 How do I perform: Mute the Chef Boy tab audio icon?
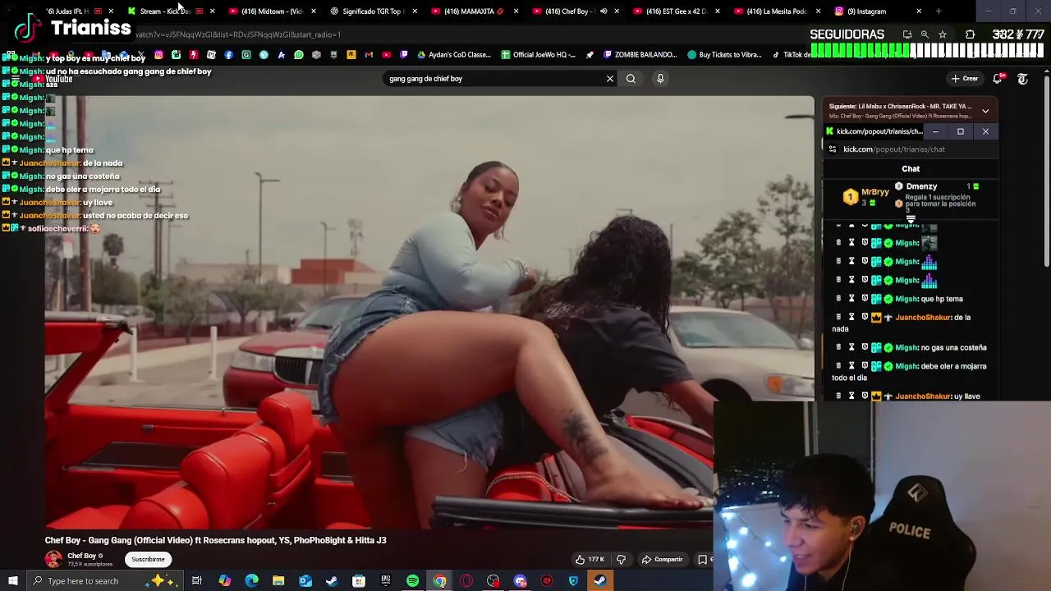(604, 11)
